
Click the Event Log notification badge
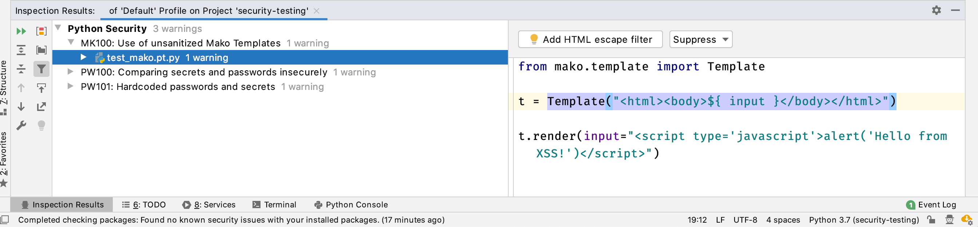(x=910, y=205)
